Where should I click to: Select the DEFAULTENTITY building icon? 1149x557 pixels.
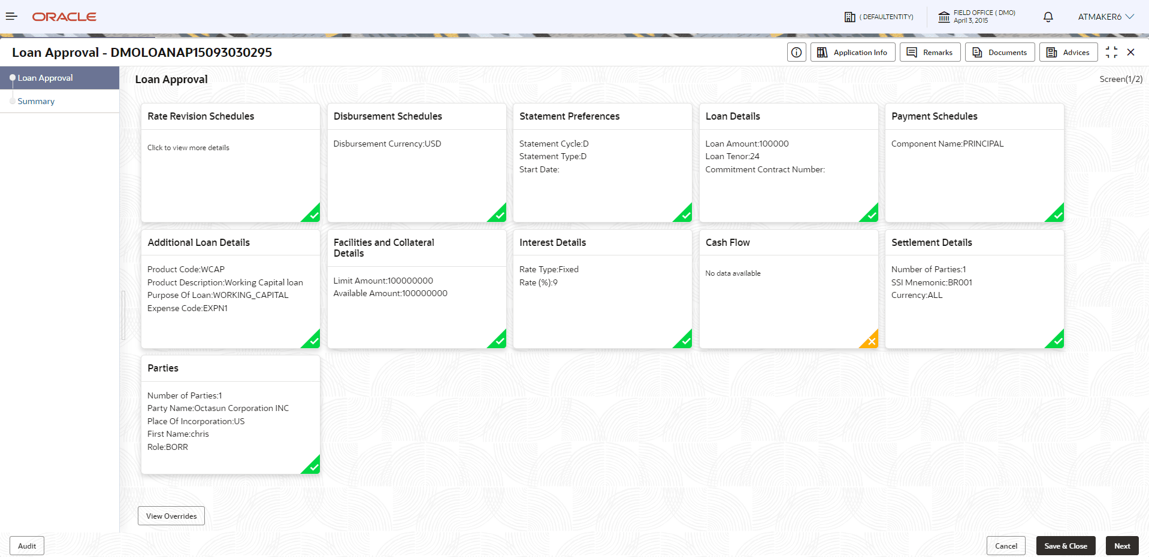(849, 17)
